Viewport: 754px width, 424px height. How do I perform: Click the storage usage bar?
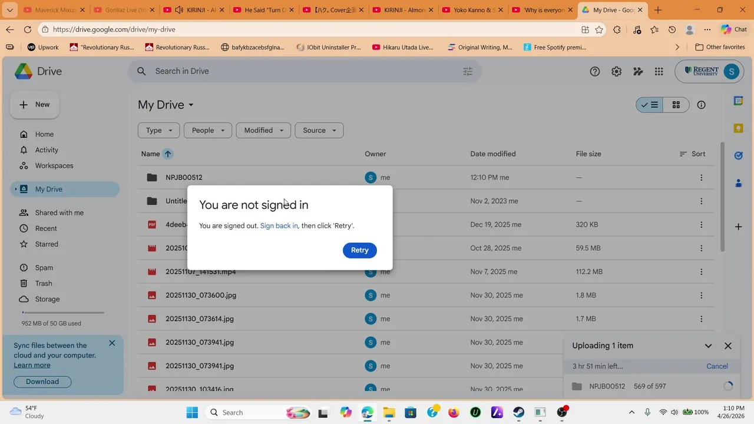point(63,313)
